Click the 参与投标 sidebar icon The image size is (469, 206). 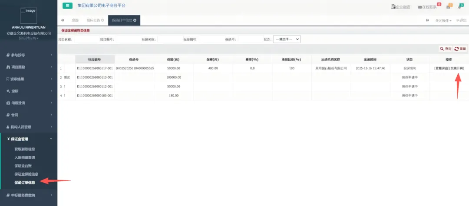(8, 55)
